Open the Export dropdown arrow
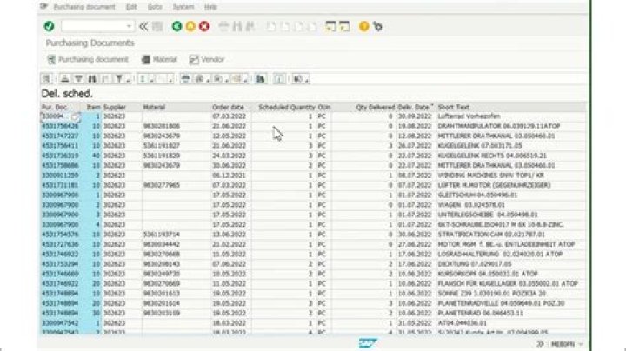 [x=226, y=80]
